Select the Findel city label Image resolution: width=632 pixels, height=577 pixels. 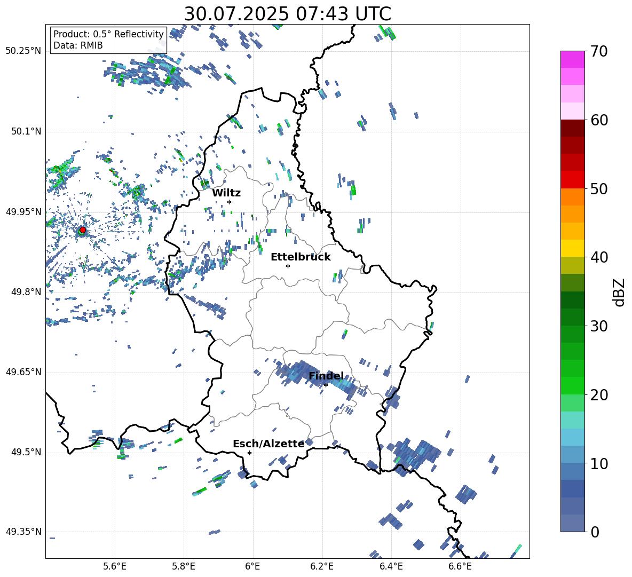tap(326, 376)
